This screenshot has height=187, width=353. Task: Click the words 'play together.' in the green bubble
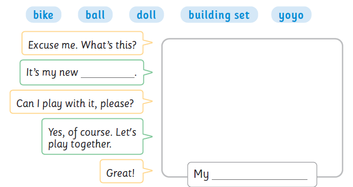click(x=80, y=144)
